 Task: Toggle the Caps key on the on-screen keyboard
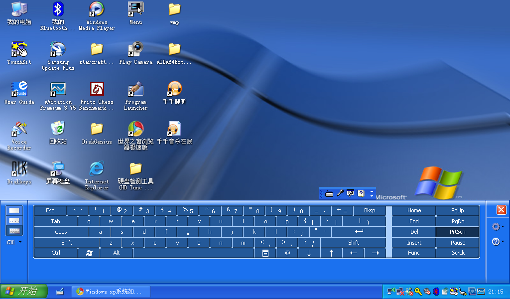pyautogui.click(x=61, y=231)
